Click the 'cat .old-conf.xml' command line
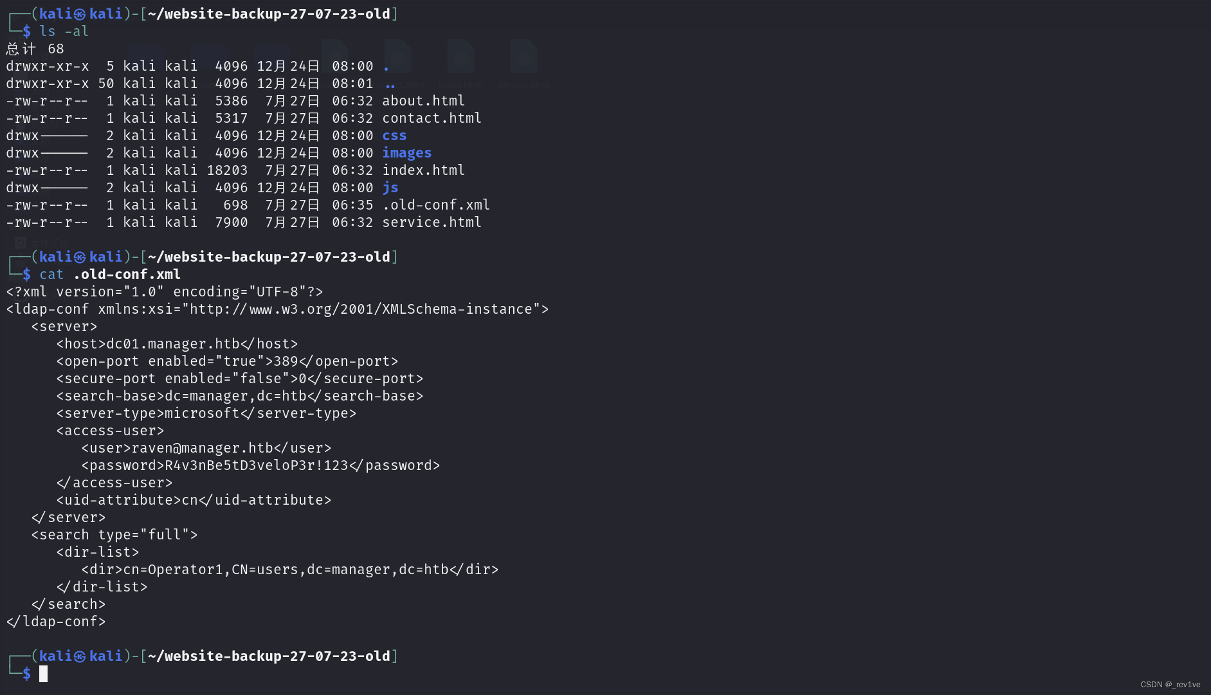This screenshot has height=695, width=1211. tap(110, 275)
